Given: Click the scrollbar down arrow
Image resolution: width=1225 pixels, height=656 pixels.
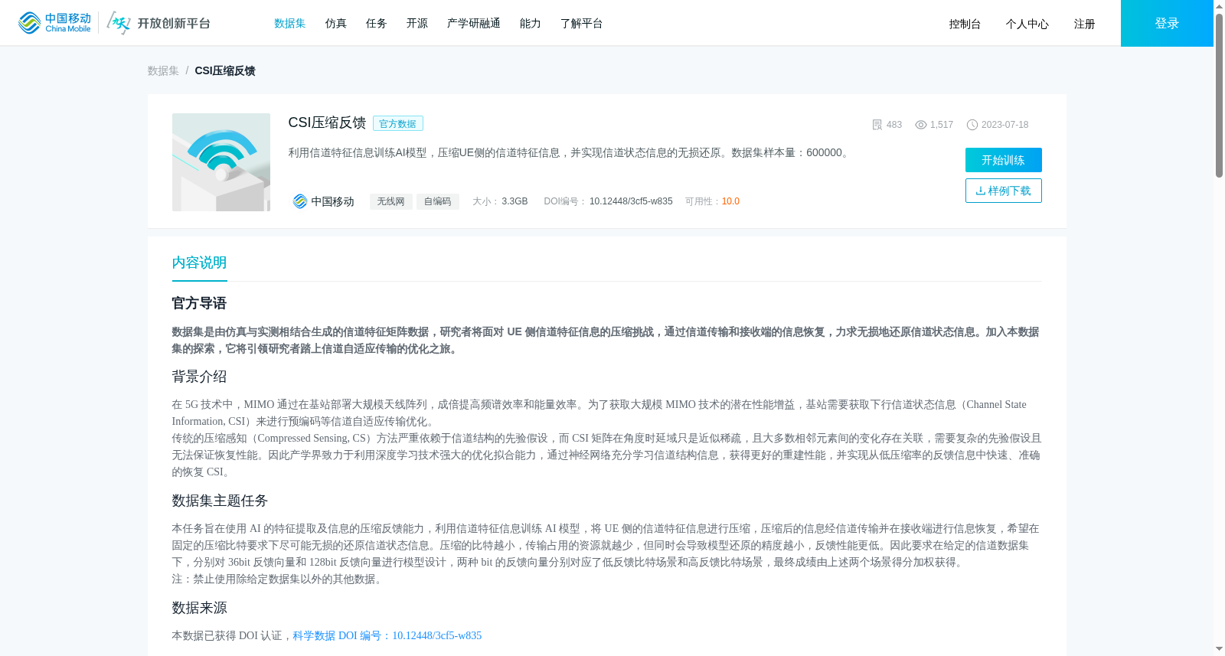Looking at the screenshot, I should point(1219,649).
